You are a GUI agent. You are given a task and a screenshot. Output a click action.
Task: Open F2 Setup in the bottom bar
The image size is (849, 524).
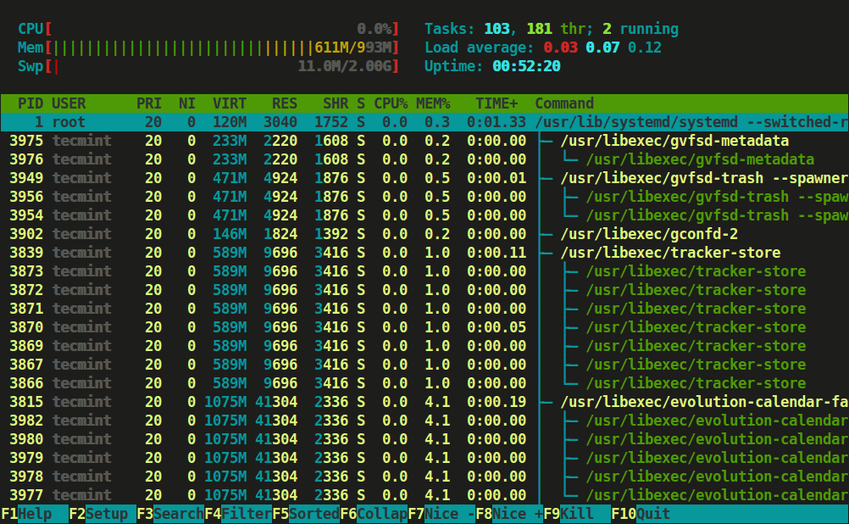[x=102, y=514]
